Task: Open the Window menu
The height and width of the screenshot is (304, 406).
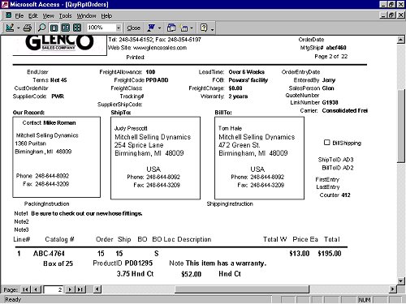Action: click(86, 16)
